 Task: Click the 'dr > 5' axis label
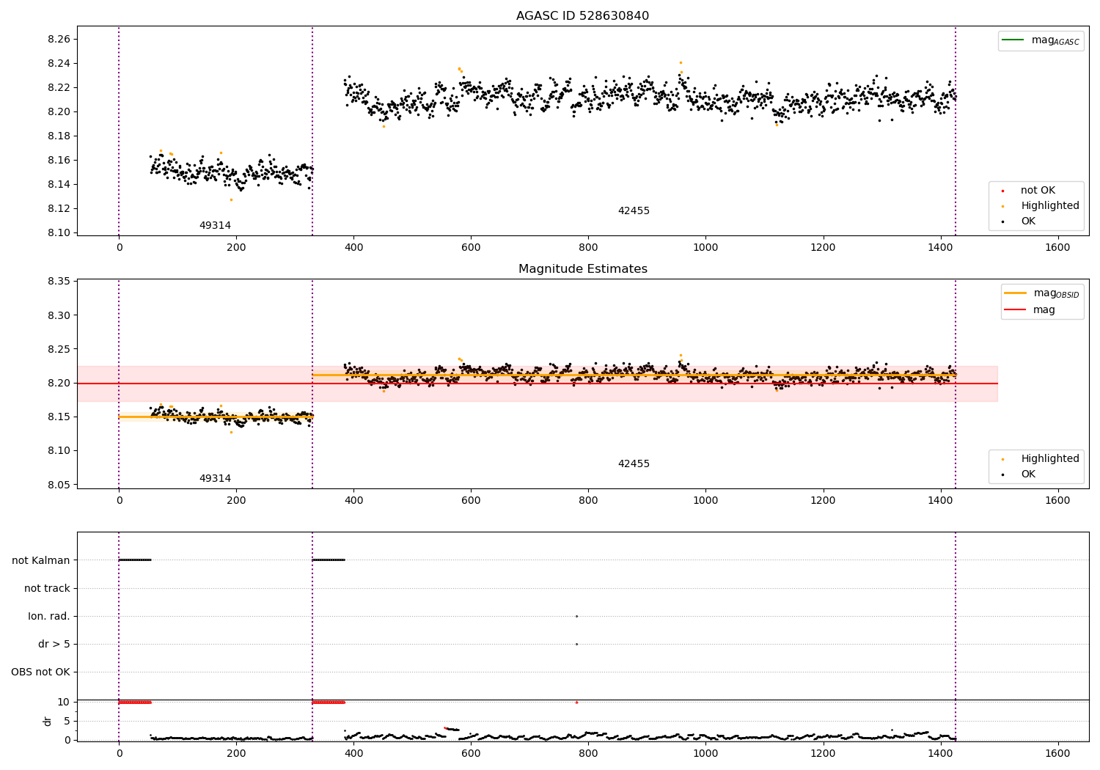click(x=54, y=645)
